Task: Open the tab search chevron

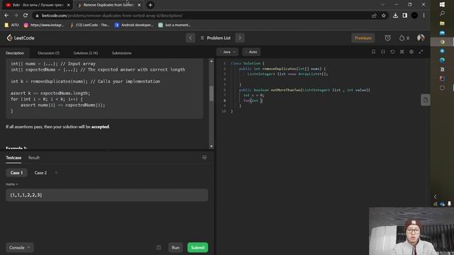Action: 383,5
